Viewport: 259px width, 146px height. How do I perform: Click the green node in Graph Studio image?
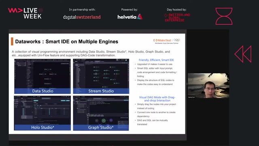tap(104, 121)
